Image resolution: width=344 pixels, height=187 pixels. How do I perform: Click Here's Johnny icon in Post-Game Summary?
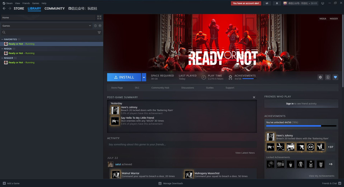point(115,110)
